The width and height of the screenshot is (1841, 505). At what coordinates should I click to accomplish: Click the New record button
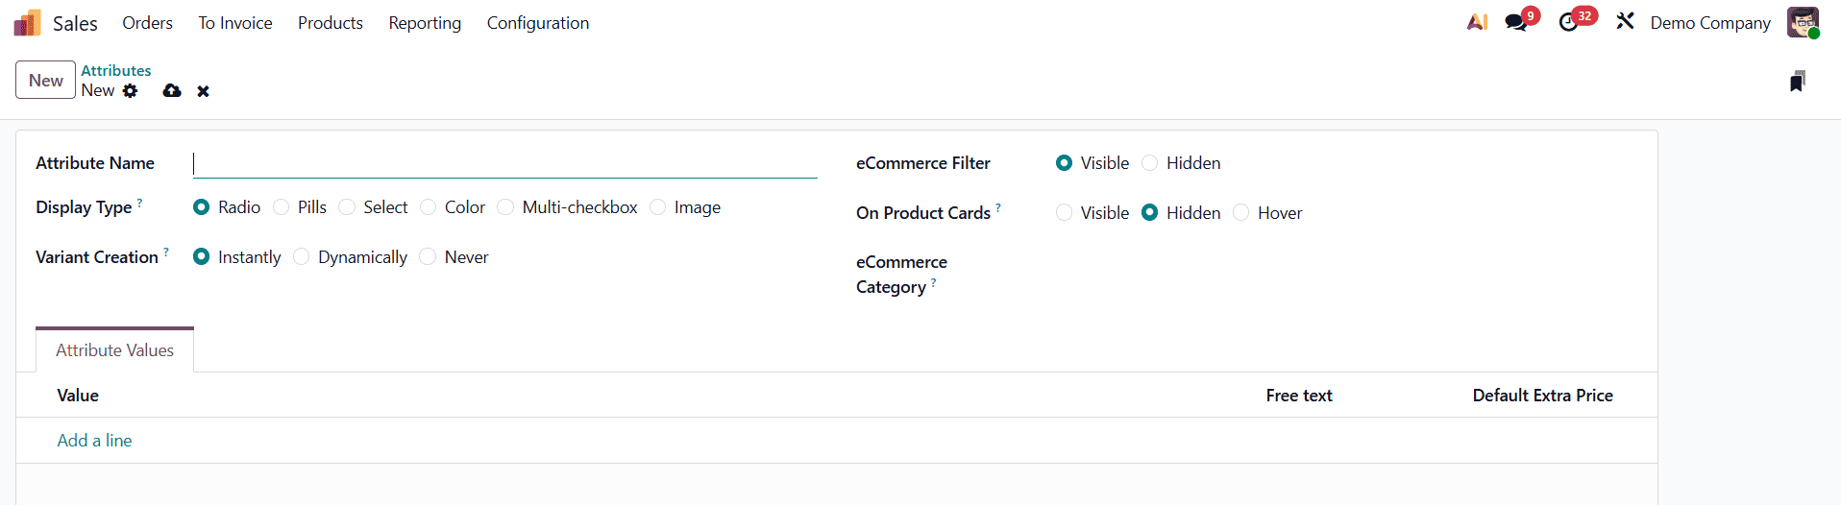45,81
